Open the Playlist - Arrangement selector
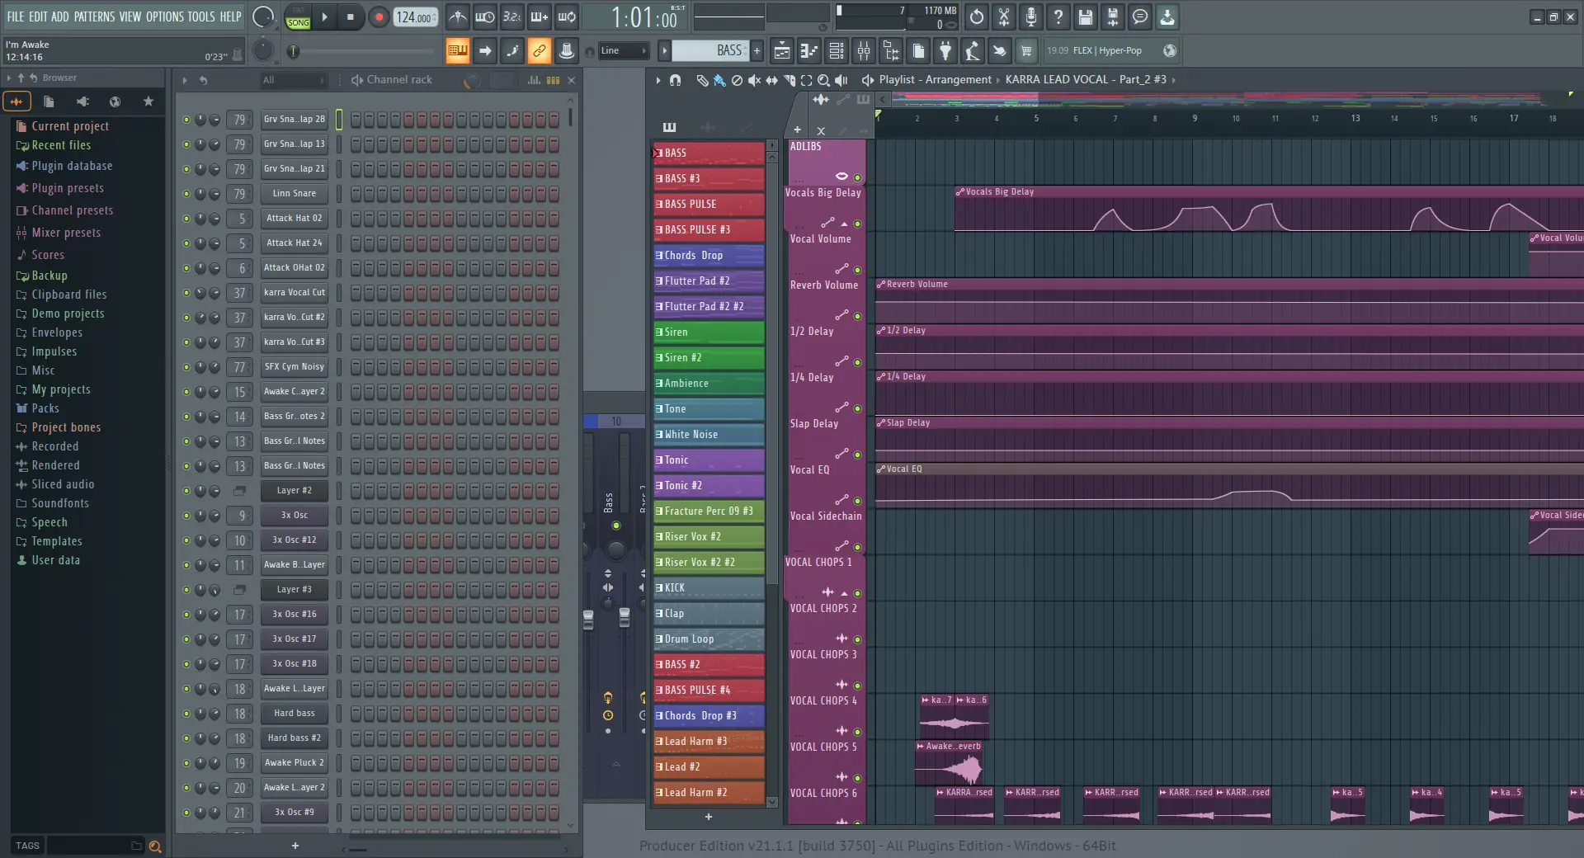The width and height of the screenshot is (1584, 858). (x=935, y=80)
